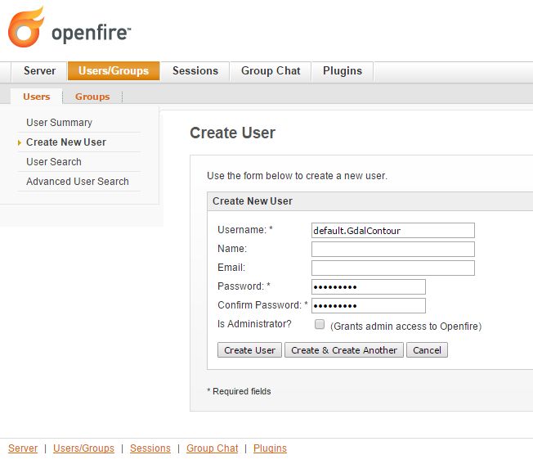The image size is (533, 464).
Task: Follow the footer Group Chat link
Action: coord(212,448)
